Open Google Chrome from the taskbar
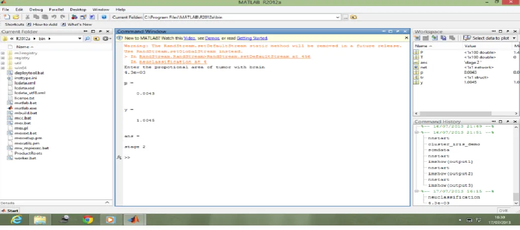This screenshot has width=520, height=230. [x=87, y=220]
